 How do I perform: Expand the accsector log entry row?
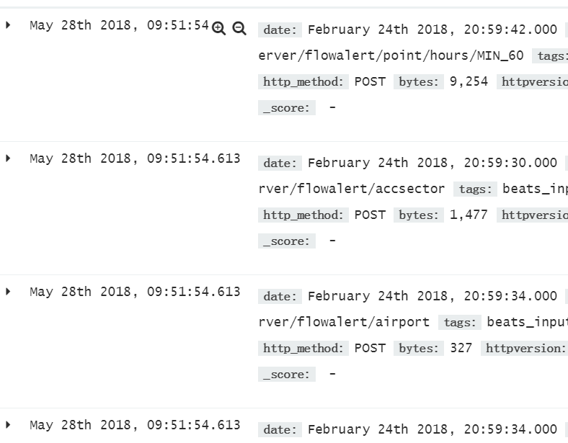pyautogui.click(x=9, y=158)
